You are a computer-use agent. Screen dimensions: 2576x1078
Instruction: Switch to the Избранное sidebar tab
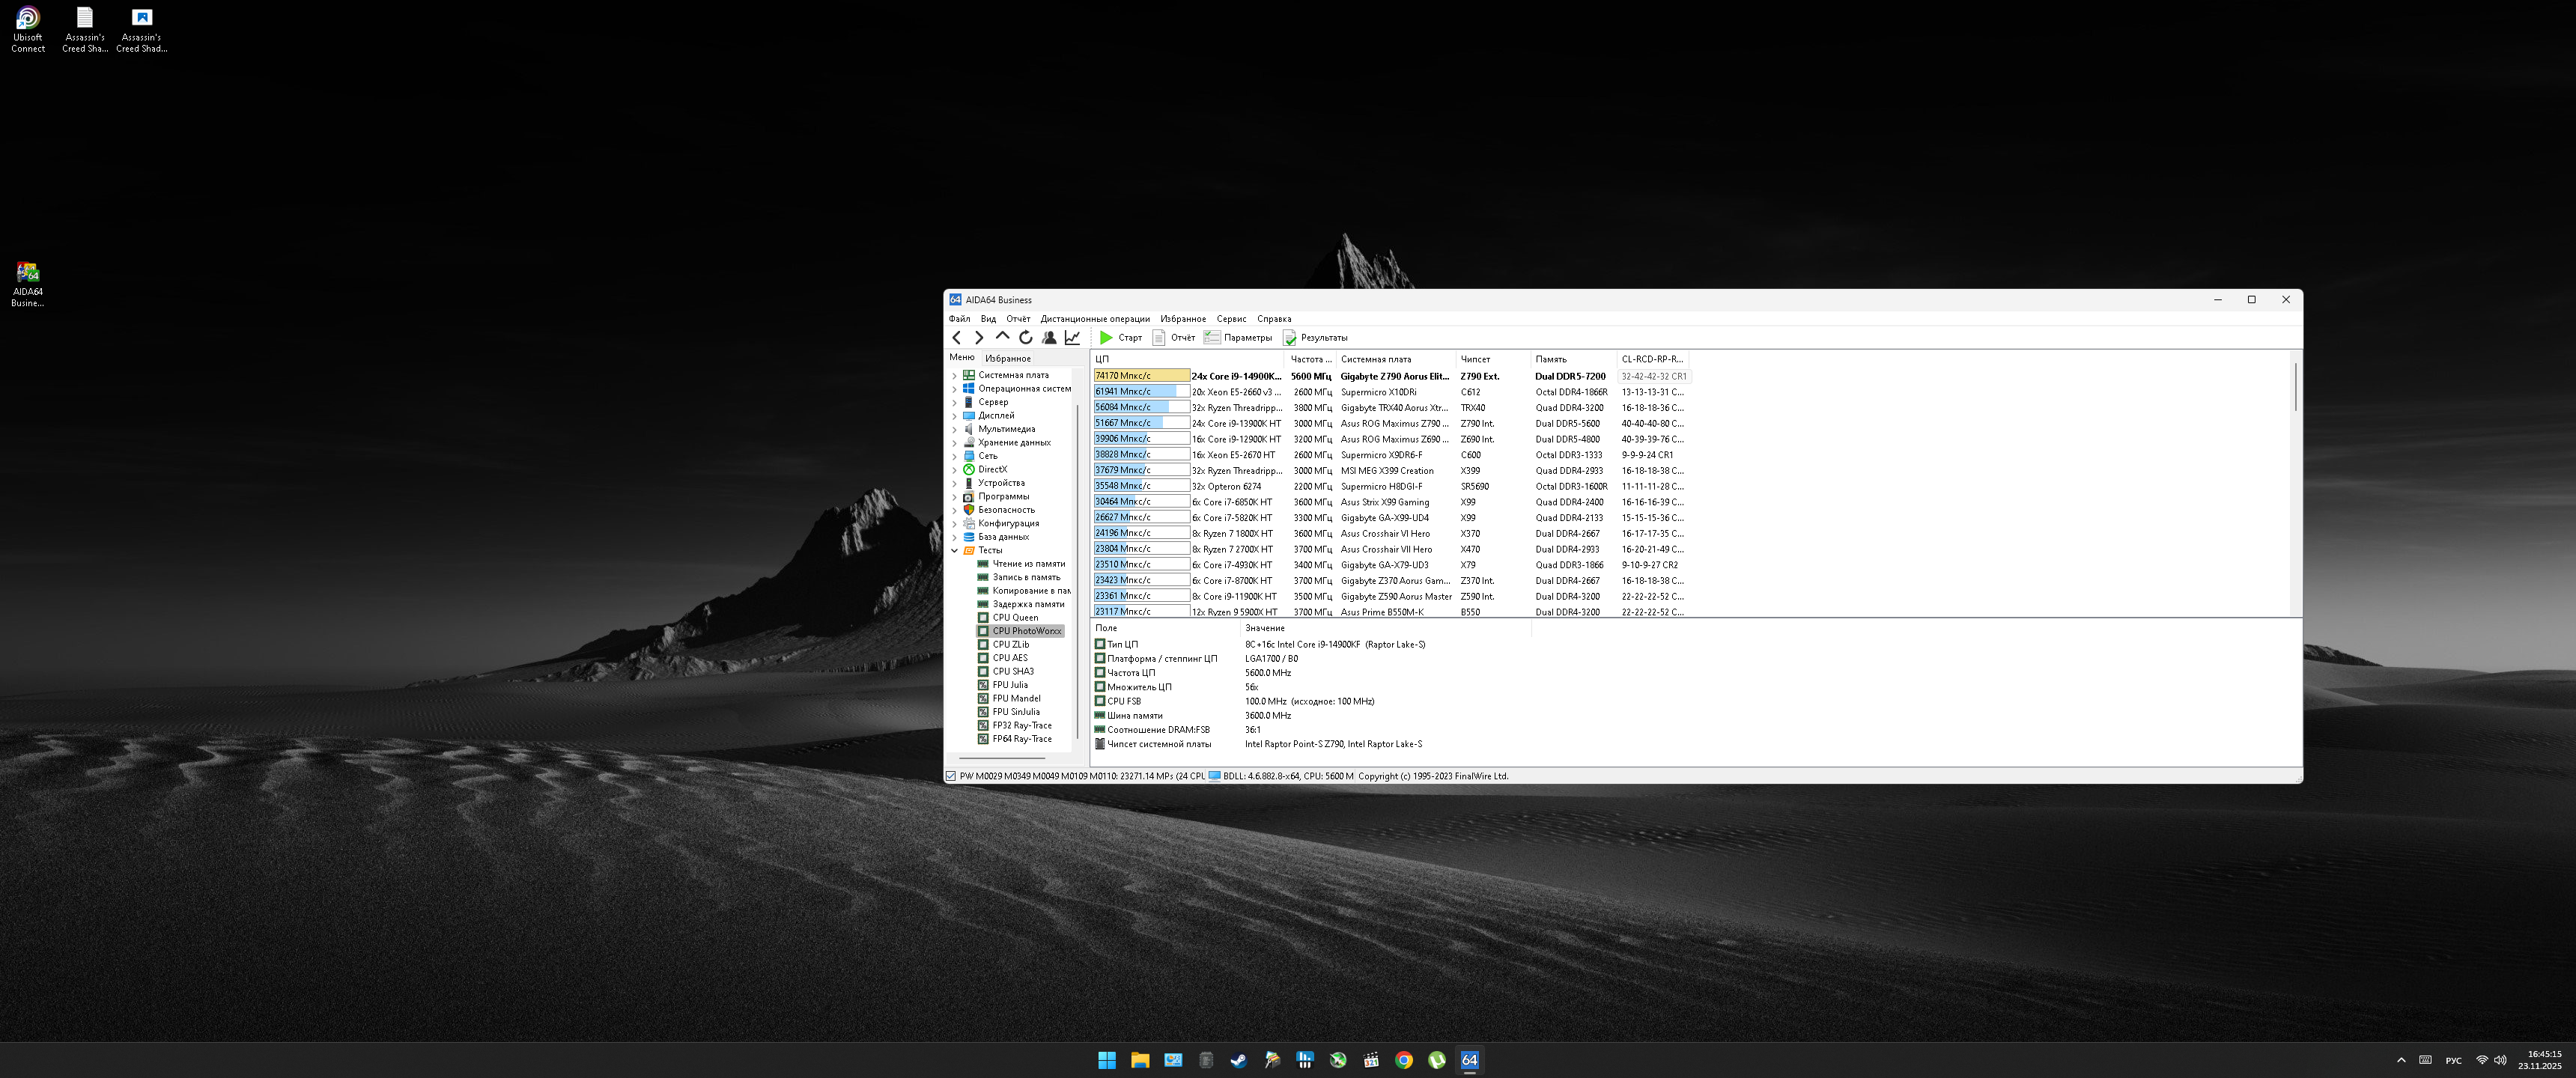pyautogui.click(x=1007, y=358)
